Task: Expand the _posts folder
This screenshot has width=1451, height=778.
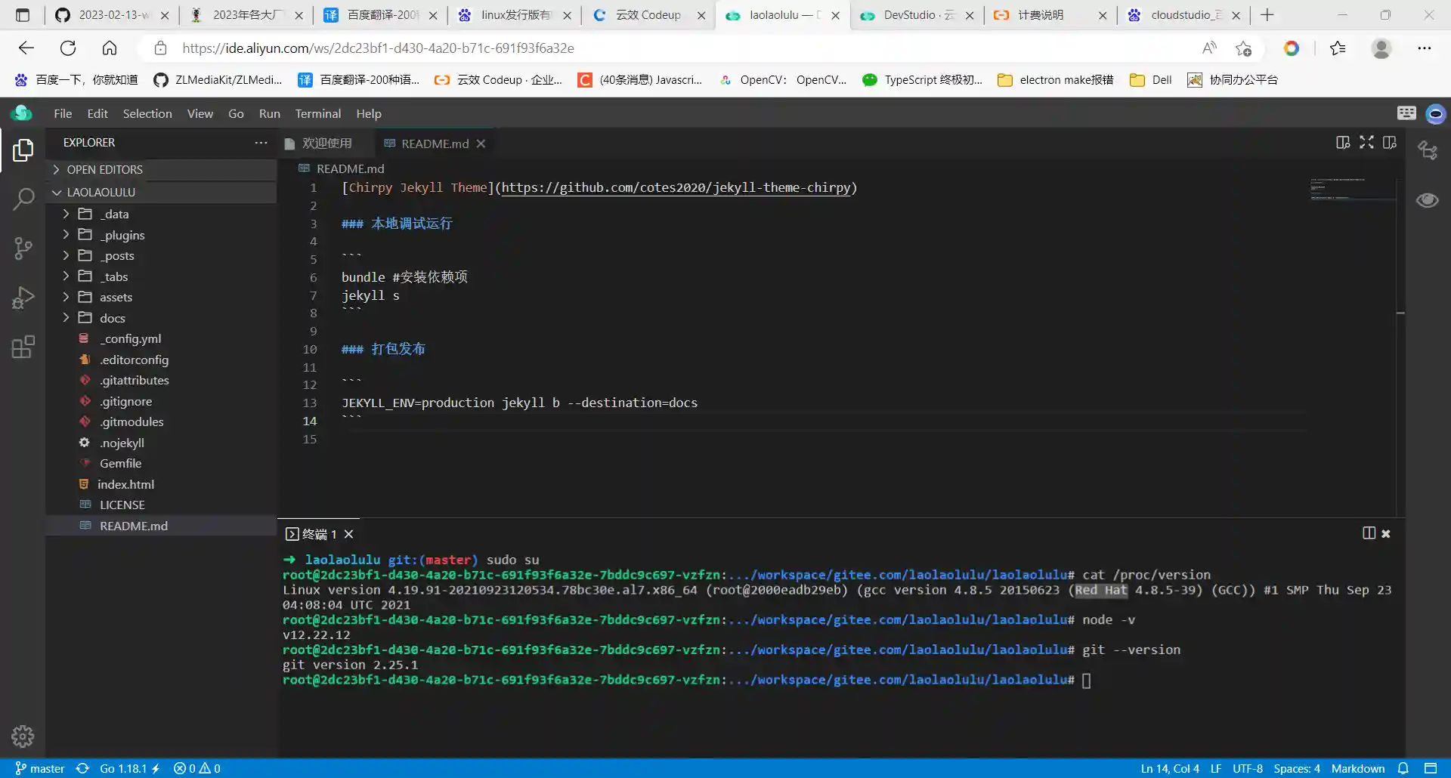Action: coord(119,256)
